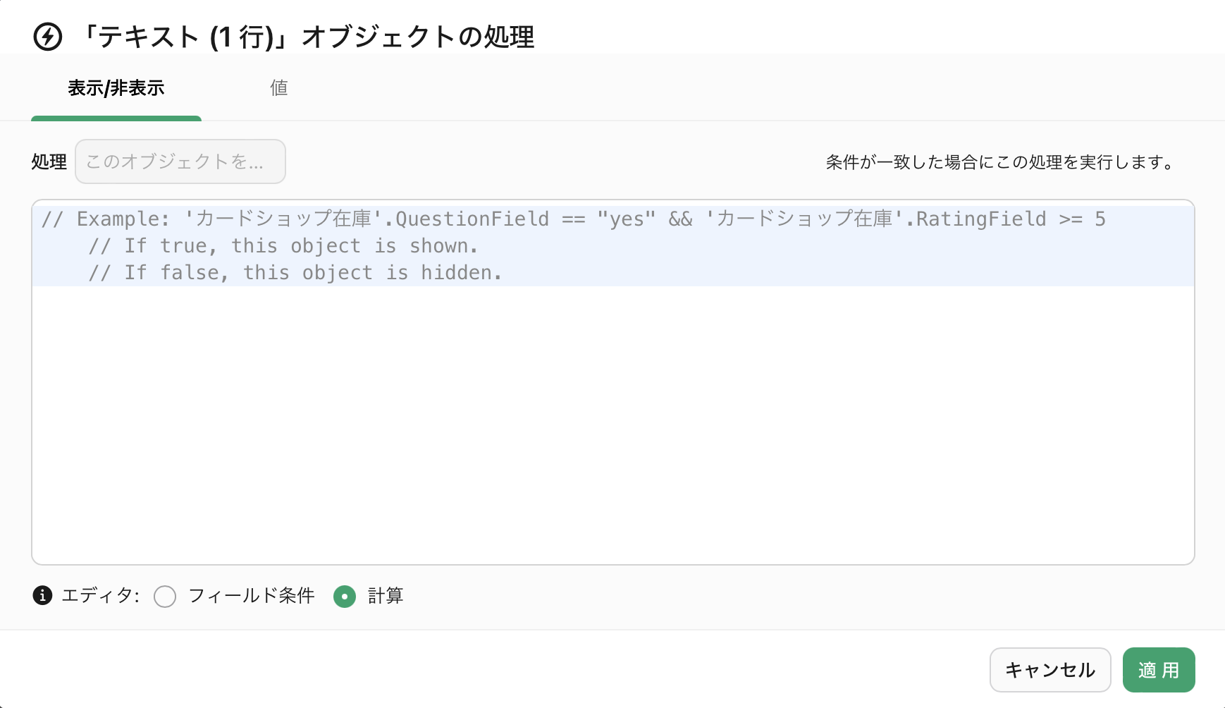Click the Example comment line about カードショップ在庫
This screenshot has width=1225, height=708.
(574, 219)
